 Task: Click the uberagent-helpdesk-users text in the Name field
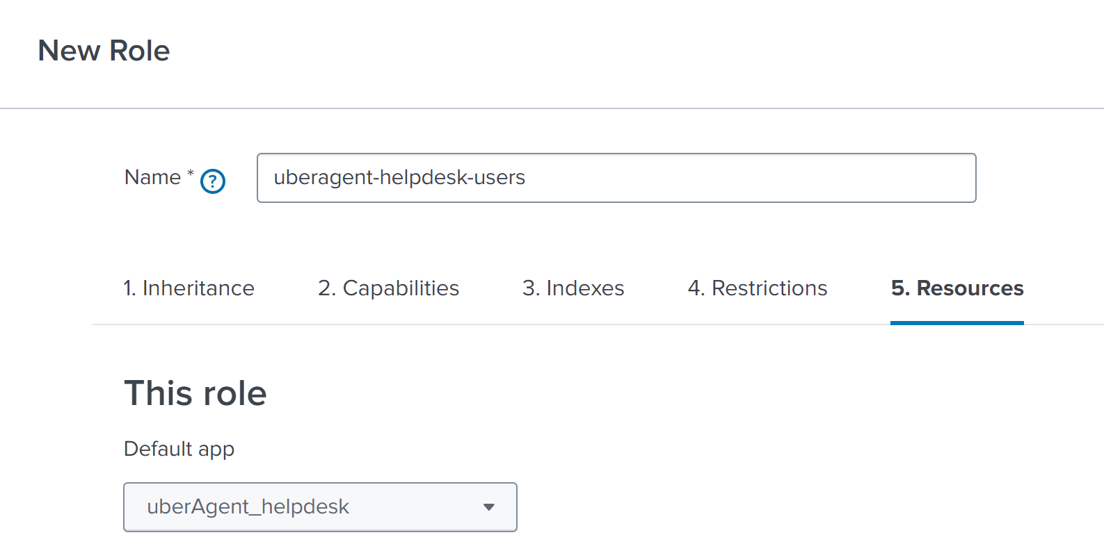(399, 178)
